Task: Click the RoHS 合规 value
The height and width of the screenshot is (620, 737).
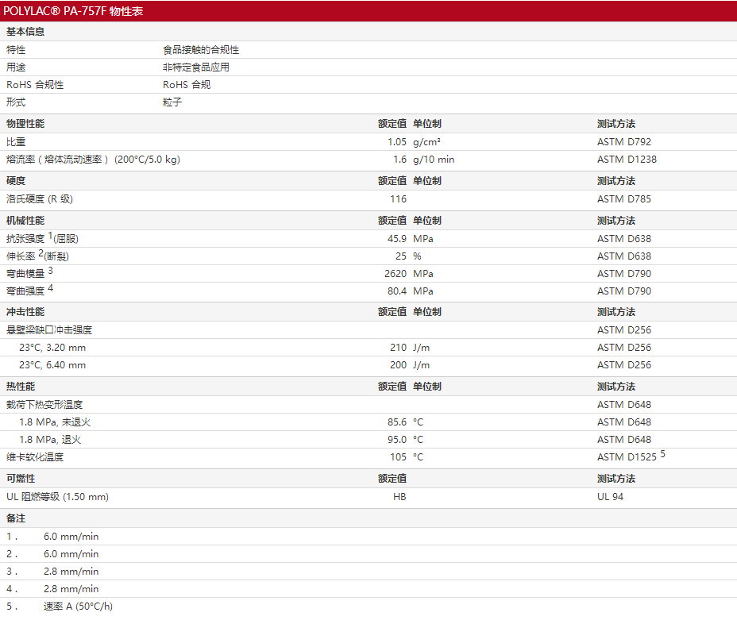Action: [x=187, y=84]
